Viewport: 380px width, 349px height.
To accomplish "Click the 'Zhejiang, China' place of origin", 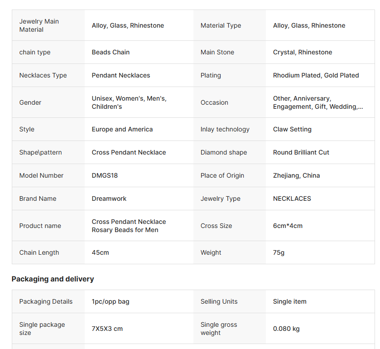I will coord(296,175).
